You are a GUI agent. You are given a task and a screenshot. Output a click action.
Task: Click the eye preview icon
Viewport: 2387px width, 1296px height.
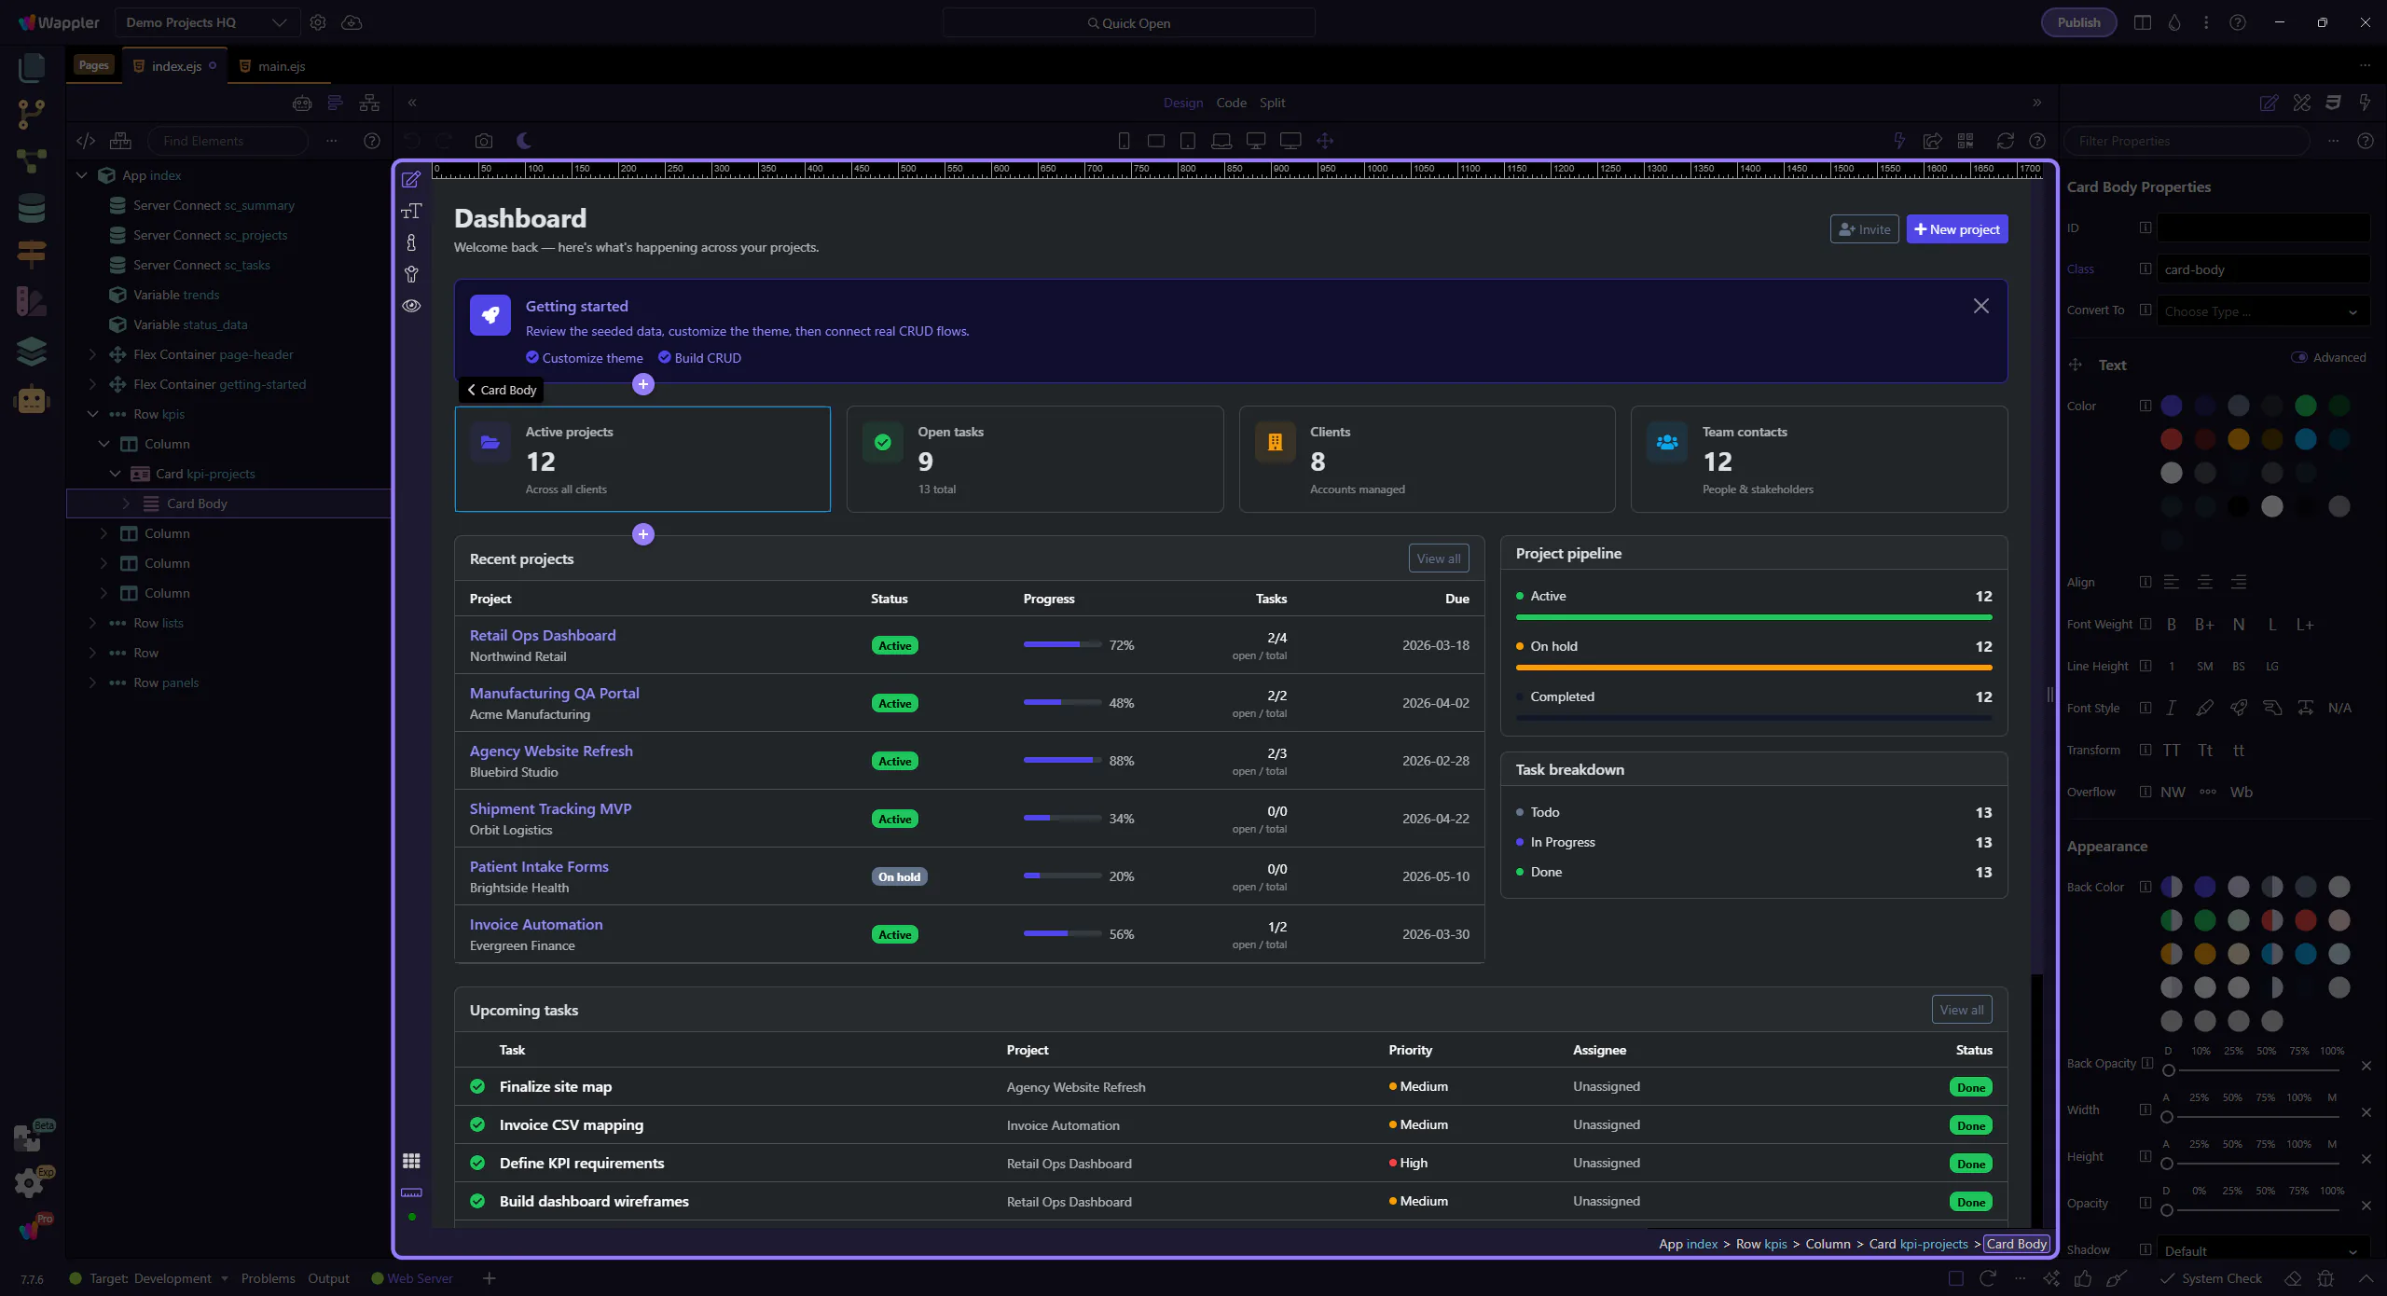(411, 306)
